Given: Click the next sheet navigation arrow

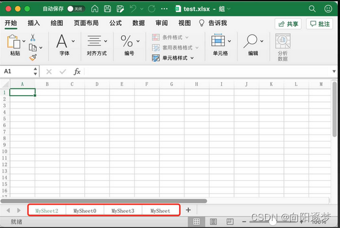Looking at the screenshot, I should [19, 211].
